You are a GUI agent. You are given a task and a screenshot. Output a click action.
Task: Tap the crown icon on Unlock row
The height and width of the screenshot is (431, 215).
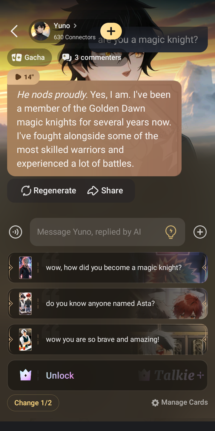coord(26,375)
